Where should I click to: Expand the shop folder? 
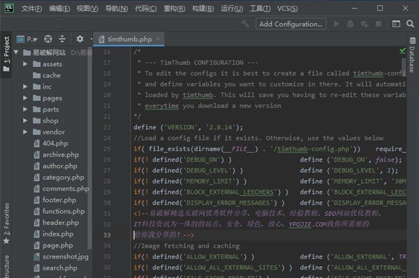point(25,121)
